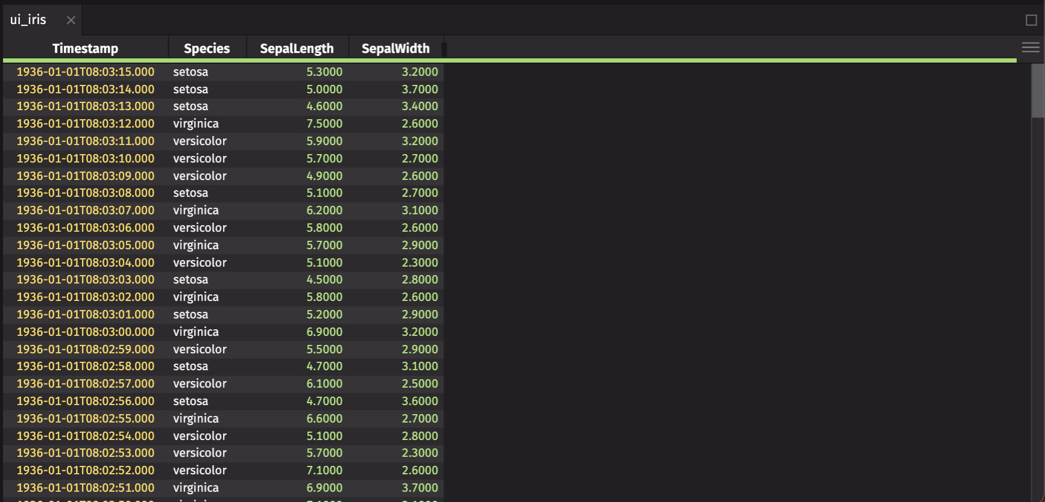This screenshot has height=502, width=1045.
Task: Click virginica in the 08:03:12 row
Action: tap(196, 123)
